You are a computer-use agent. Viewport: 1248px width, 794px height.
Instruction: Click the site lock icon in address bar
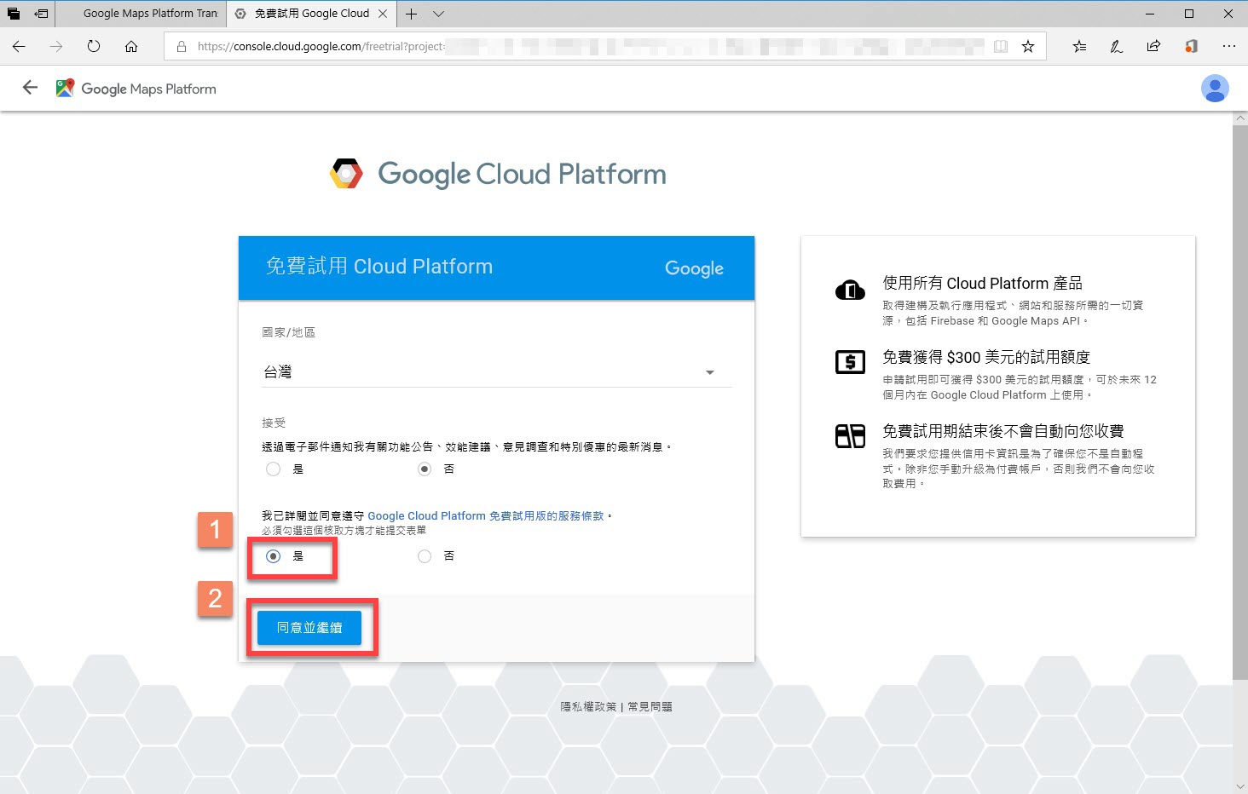tap(181, 47)
